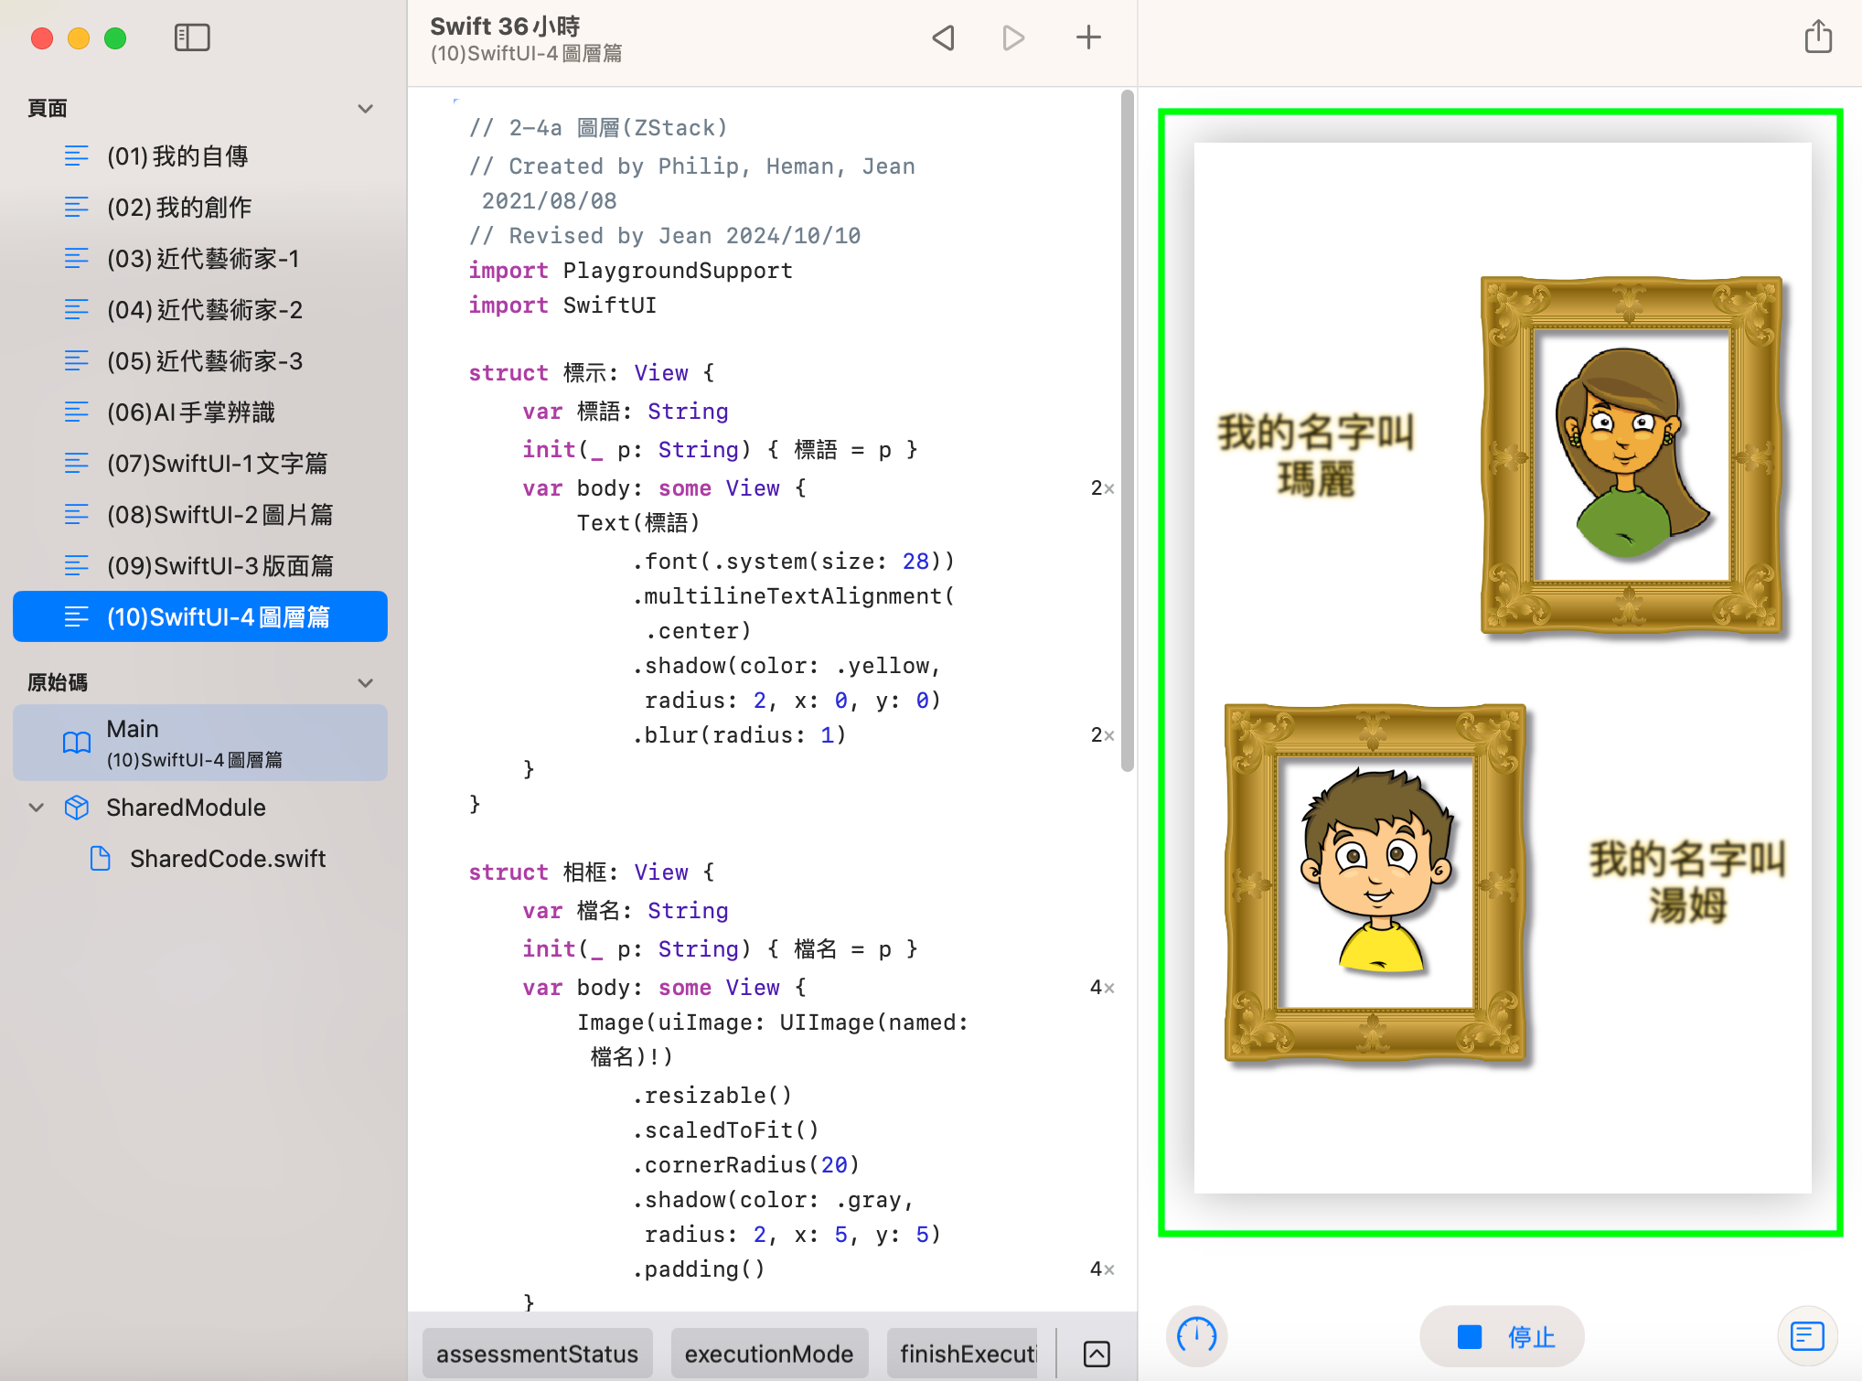This screenshot has width=1862, height=1381.
Task: Collapse the 原始碼 section chevron
Action: [366, 683]
